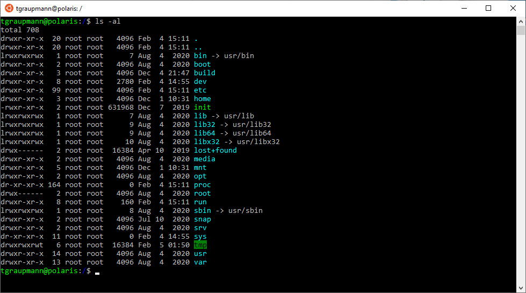Click the 'bin' symlink name
Image resolution: width=526 pixels, height=293 pixels.
[x=200, y=56]
